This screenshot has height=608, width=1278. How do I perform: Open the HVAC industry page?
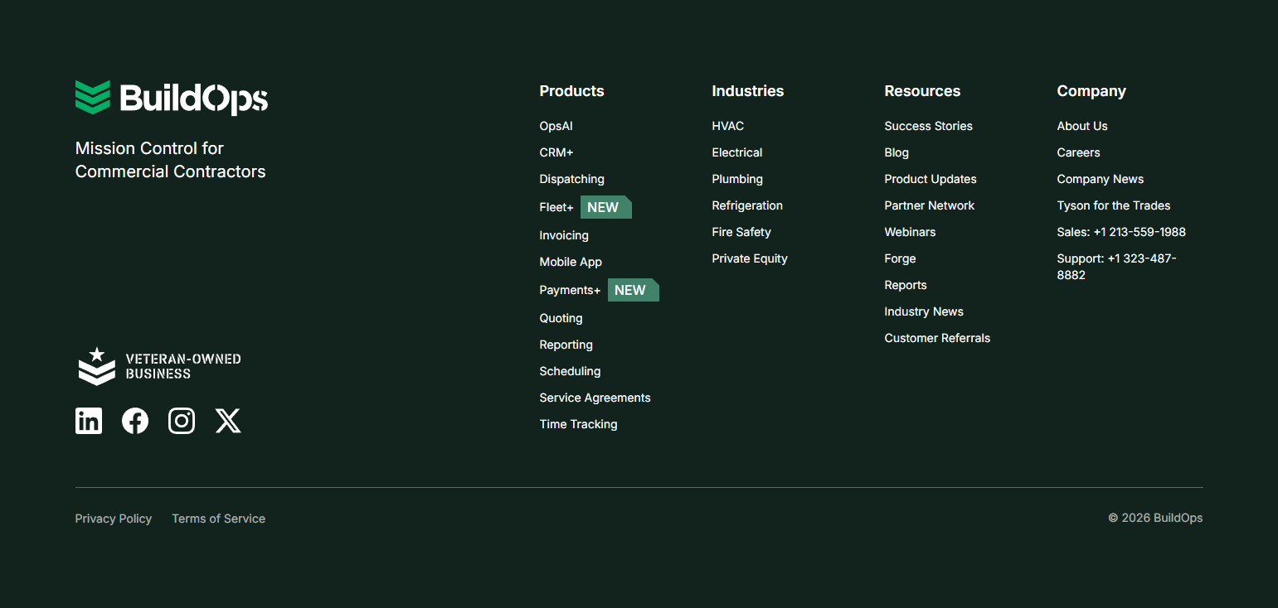coord(727,125)
